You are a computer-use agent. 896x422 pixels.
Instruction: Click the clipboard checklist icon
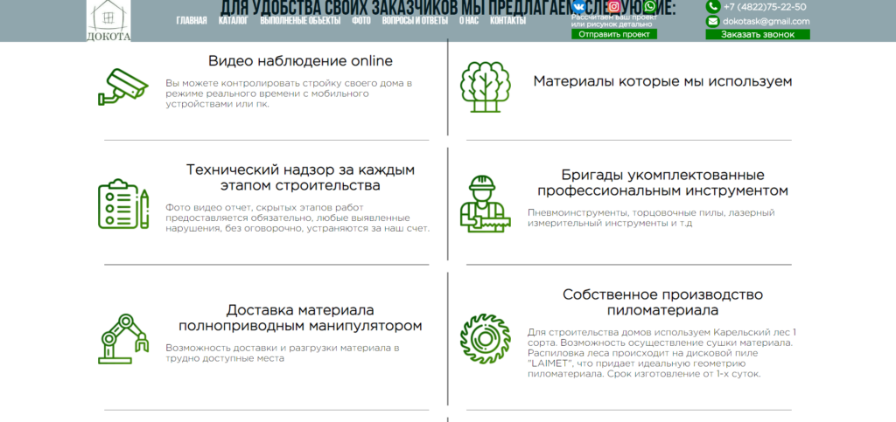point(123,204)
